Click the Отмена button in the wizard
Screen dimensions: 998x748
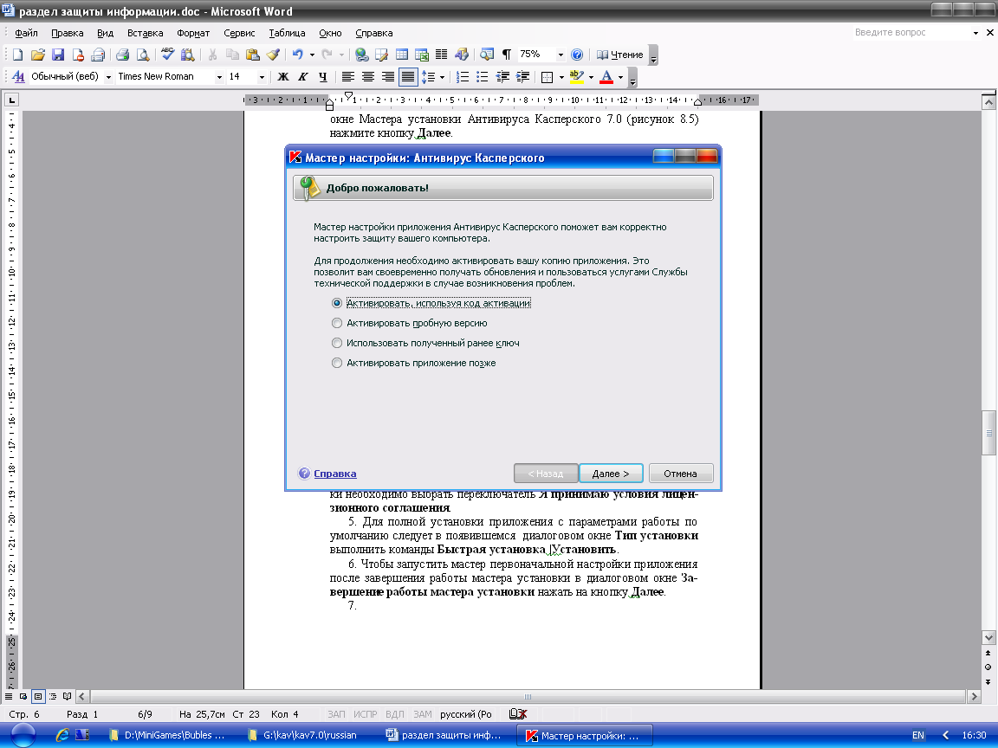tap(680, 474)
